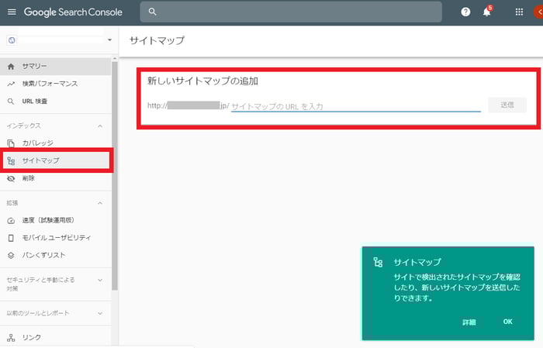
Task: Open the help question mark icon
Action: click(465, 12)
